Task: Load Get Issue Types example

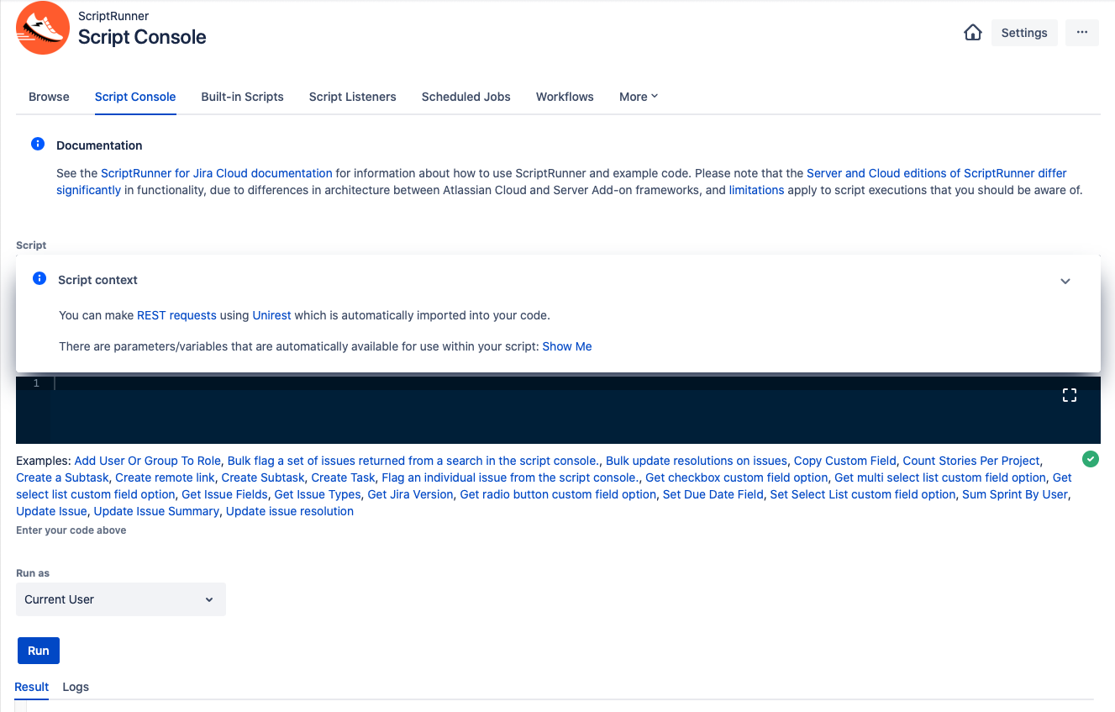Action: click(318, 494)
